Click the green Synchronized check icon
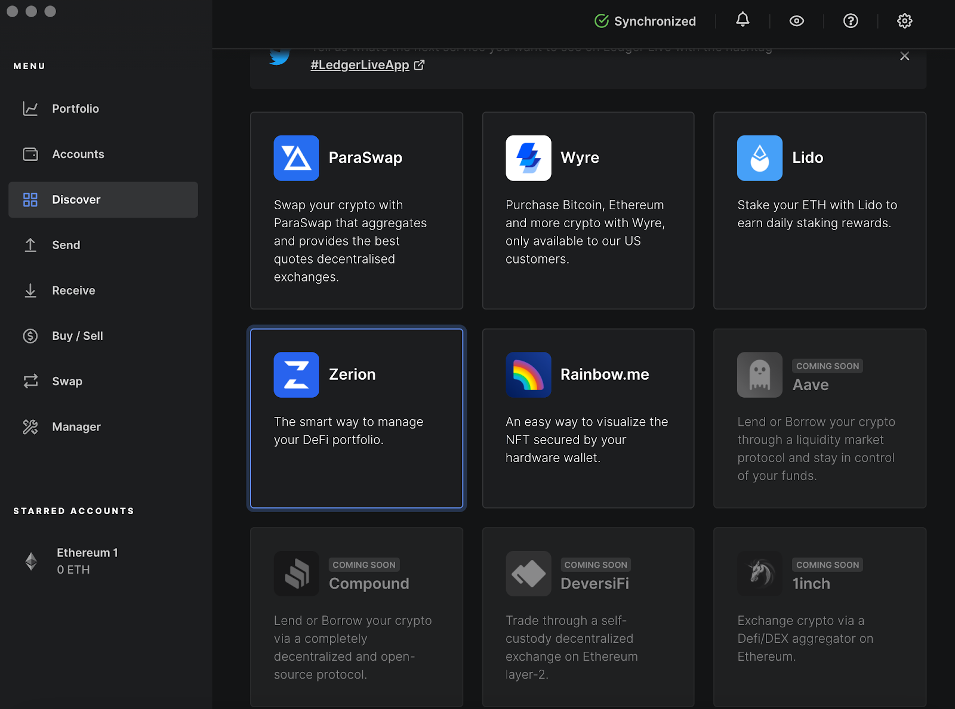955x709 pixels. click(x=602, y=21)
